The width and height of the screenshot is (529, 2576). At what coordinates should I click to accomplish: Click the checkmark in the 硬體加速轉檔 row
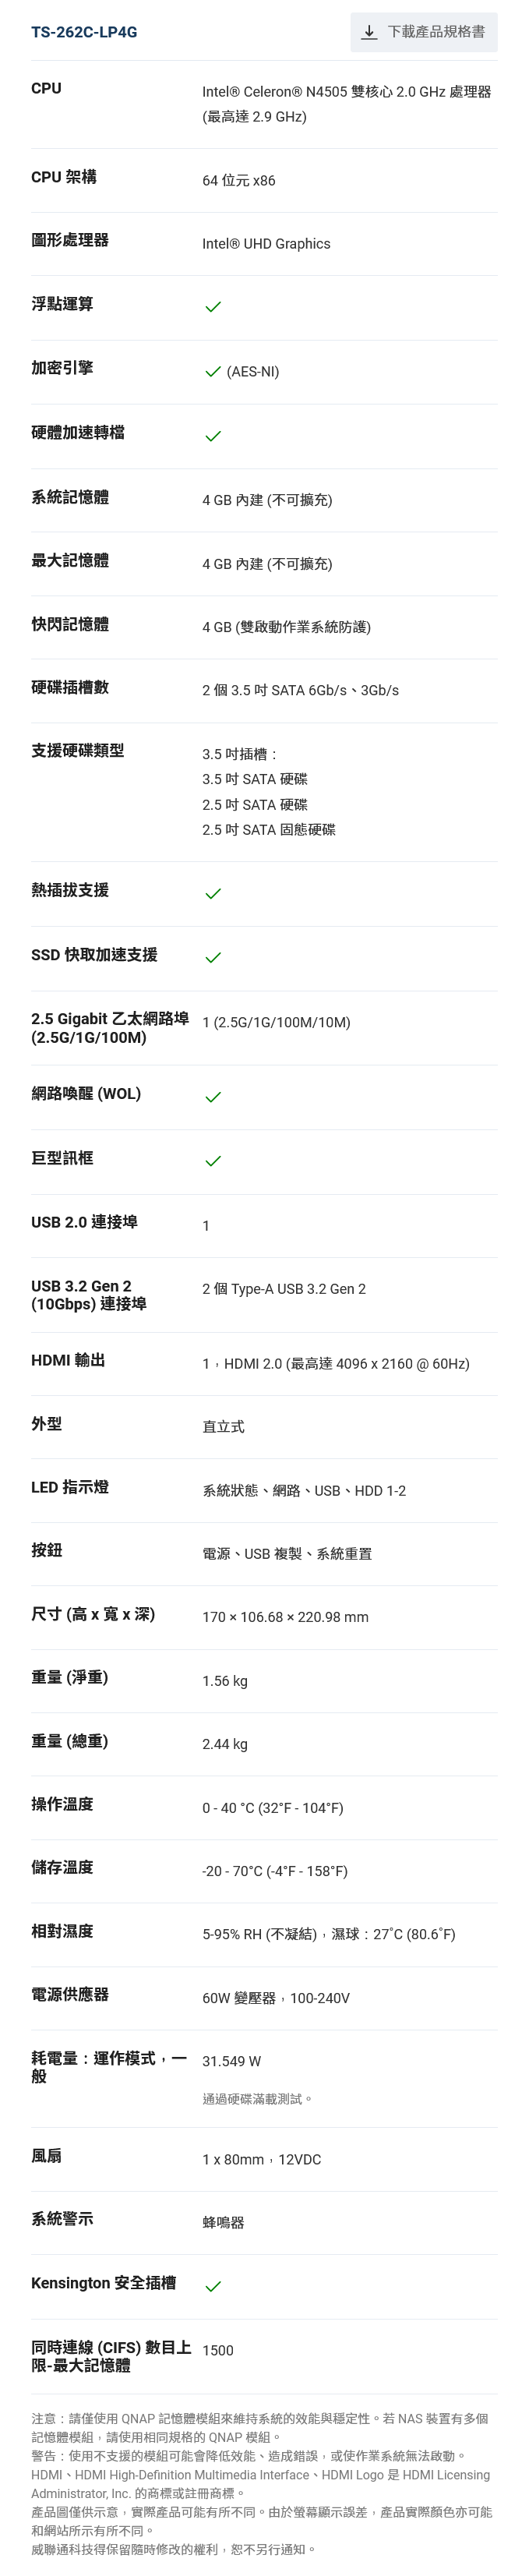click(x=212, y=437)
